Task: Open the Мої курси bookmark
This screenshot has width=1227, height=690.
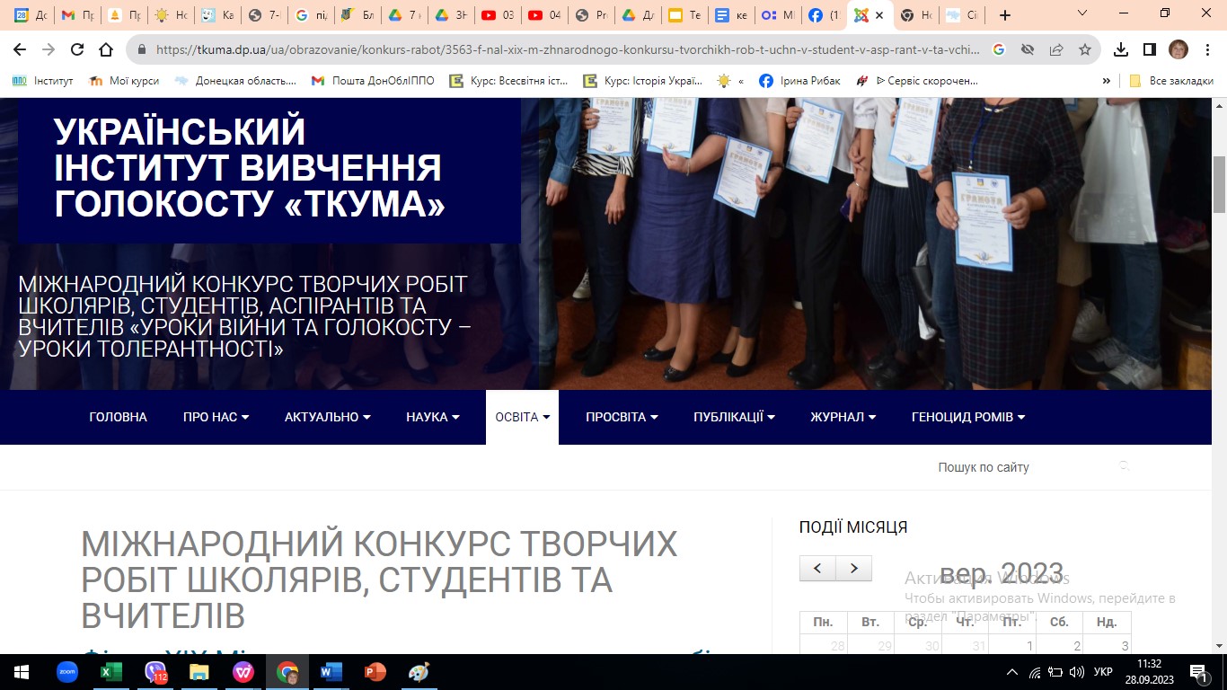Action: coord(125,81)
